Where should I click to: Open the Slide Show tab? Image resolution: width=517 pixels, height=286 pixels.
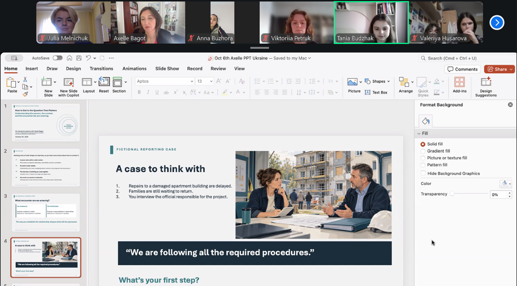coord(167,69)
